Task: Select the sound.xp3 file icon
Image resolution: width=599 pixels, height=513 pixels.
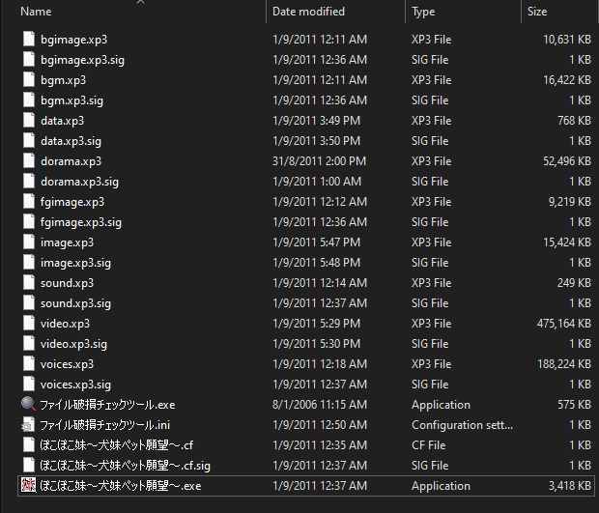Action: click(28, 283)
